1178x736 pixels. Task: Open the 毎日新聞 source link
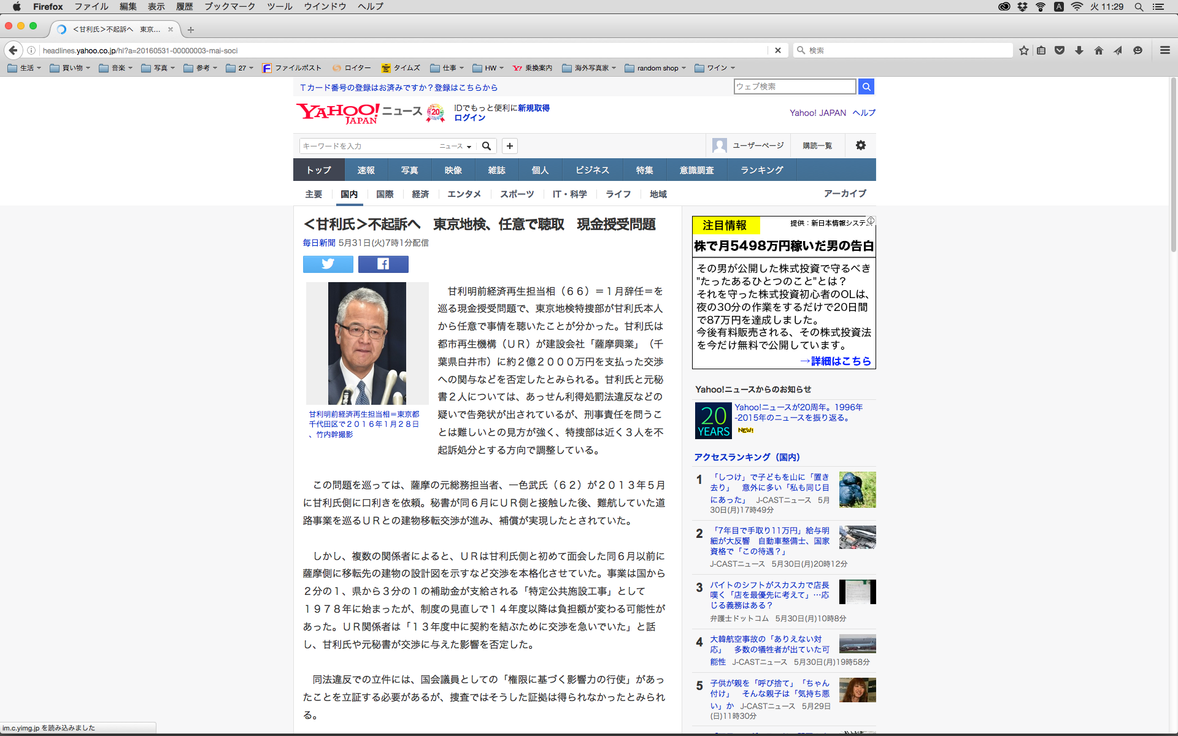coord(318,243)
